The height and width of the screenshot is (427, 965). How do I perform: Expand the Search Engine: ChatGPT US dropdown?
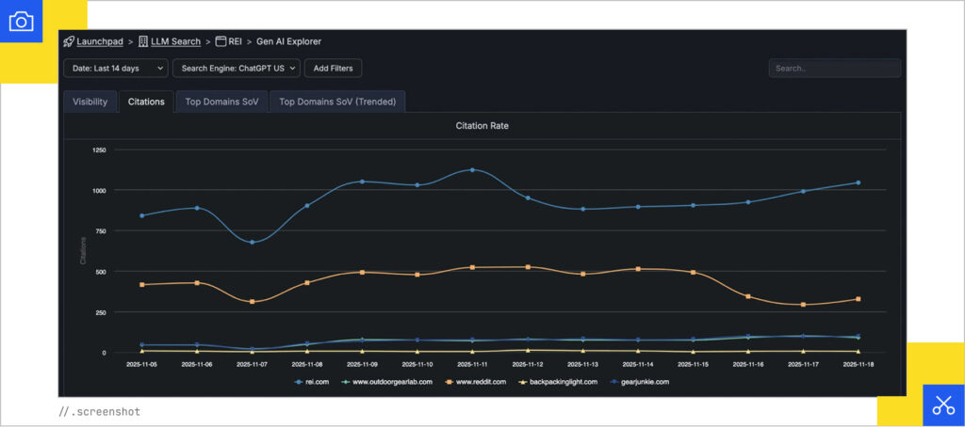click(236, 68)
